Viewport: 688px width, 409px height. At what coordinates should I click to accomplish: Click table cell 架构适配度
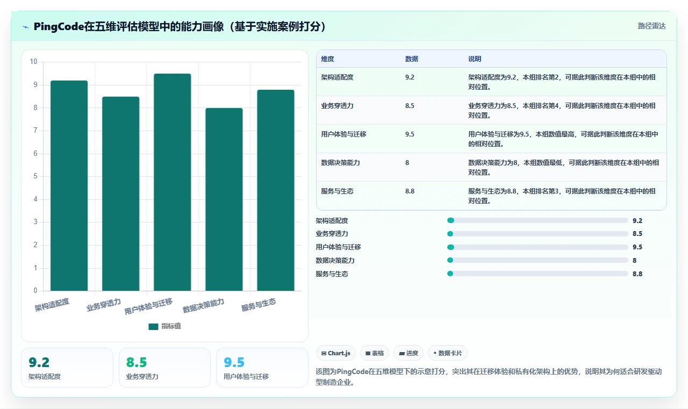click(x=338, y=77)
